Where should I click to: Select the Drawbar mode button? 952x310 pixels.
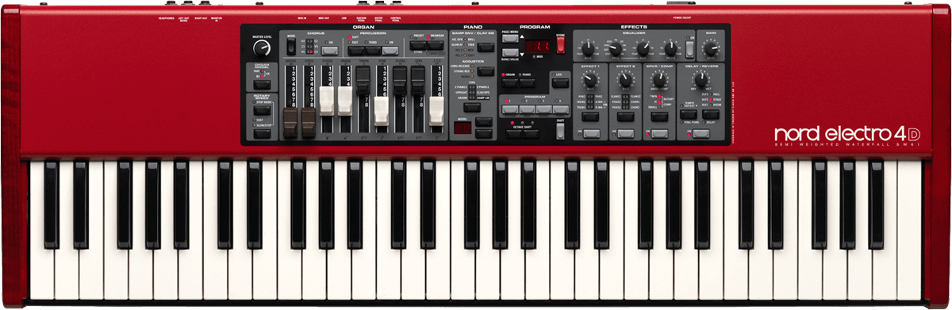(x=436, y=46)
